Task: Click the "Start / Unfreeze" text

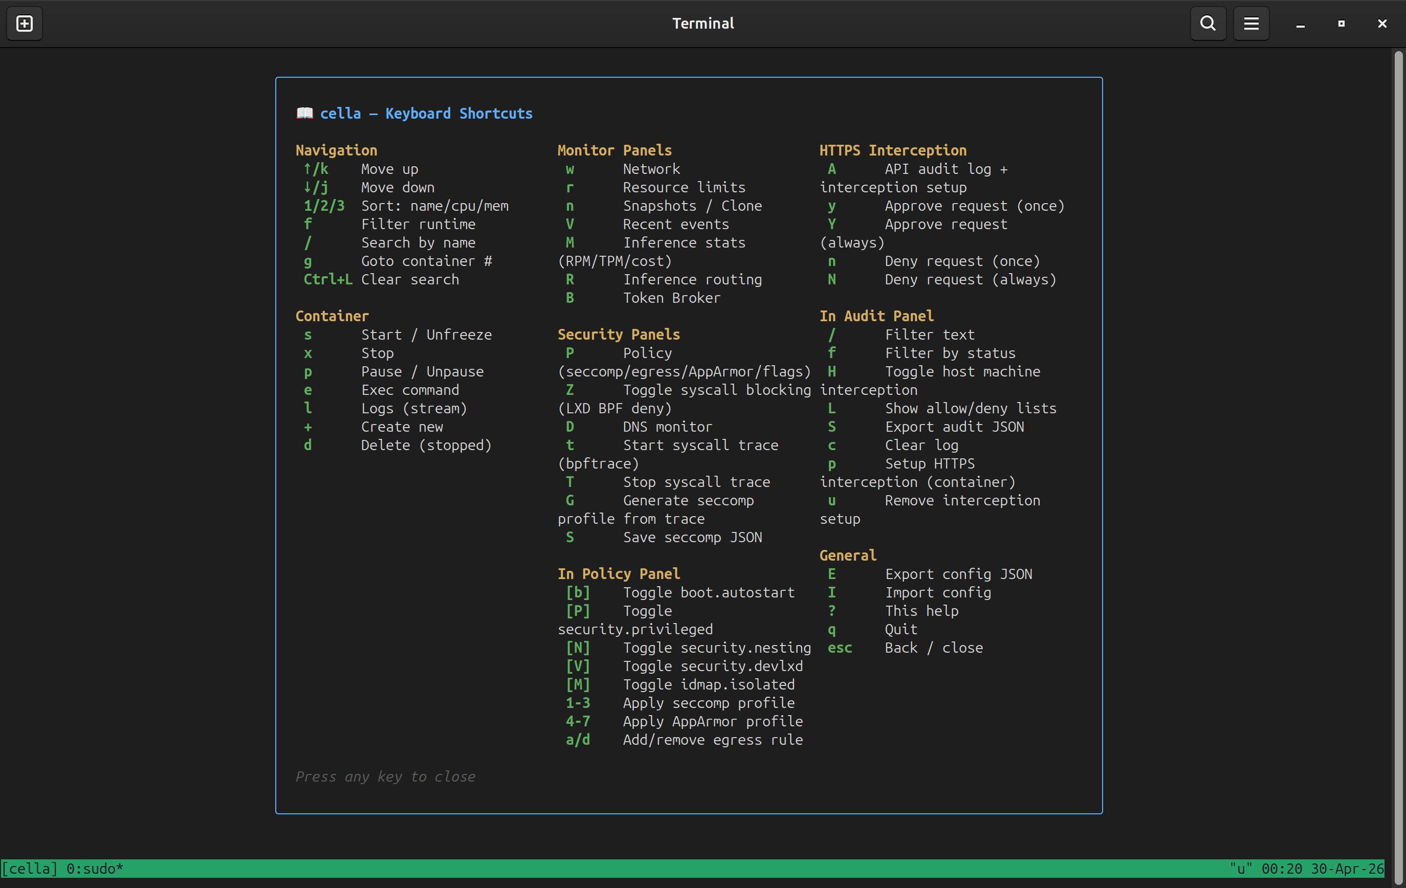Action: (427, 335)
